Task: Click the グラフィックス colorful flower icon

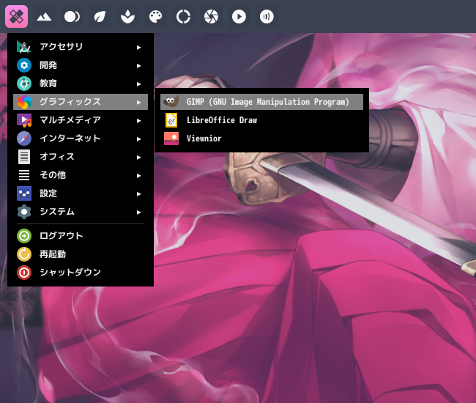Action: [x=24, y=102]
